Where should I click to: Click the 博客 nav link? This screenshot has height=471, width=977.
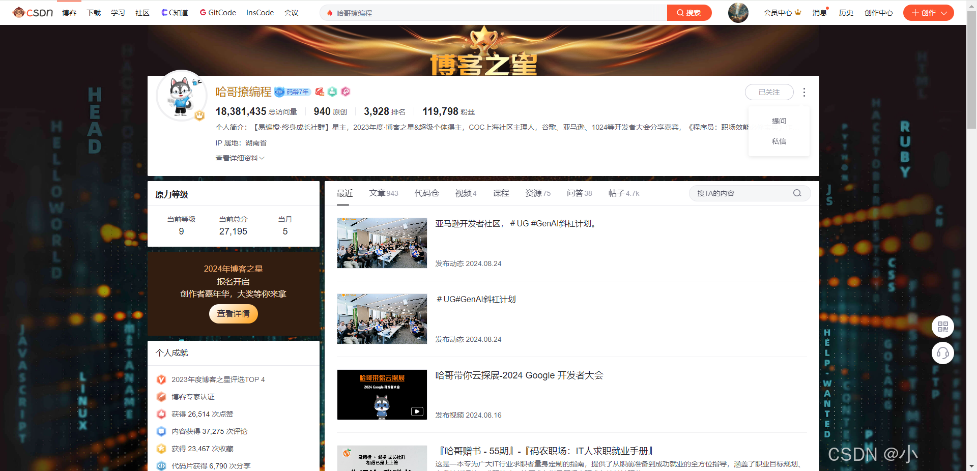pos(69,13)
